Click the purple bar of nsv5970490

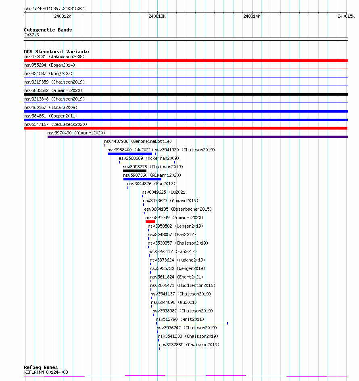[198, 137]
